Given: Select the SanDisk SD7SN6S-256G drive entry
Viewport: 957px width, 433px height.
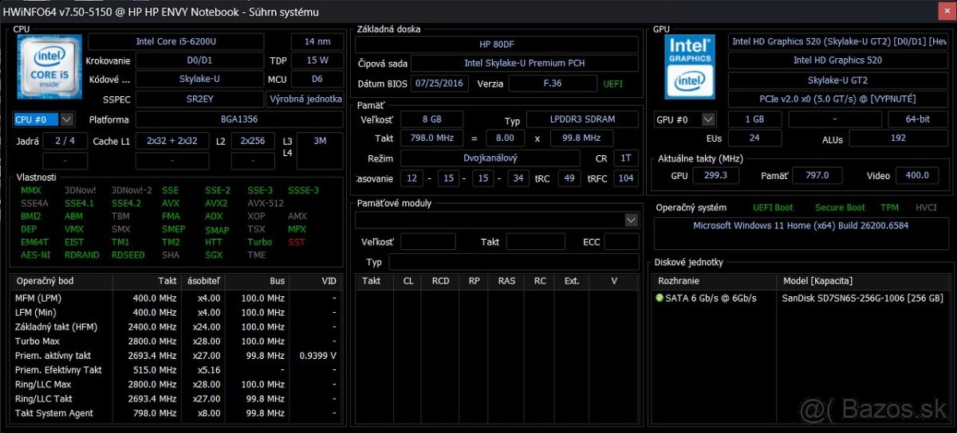Looking at the screenshot, I should pyautogui.click(x=863, y=298).
